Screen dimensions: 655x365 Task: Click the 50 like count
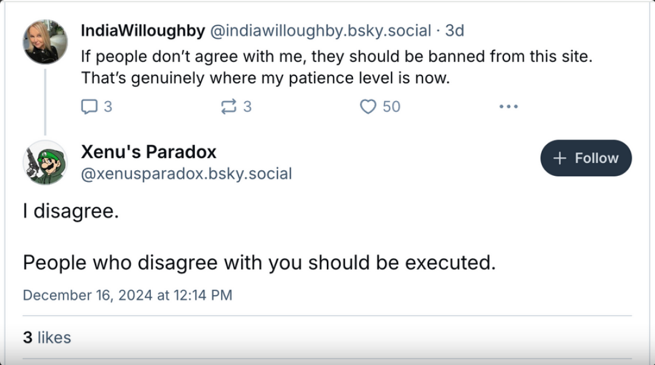point(391,106)
